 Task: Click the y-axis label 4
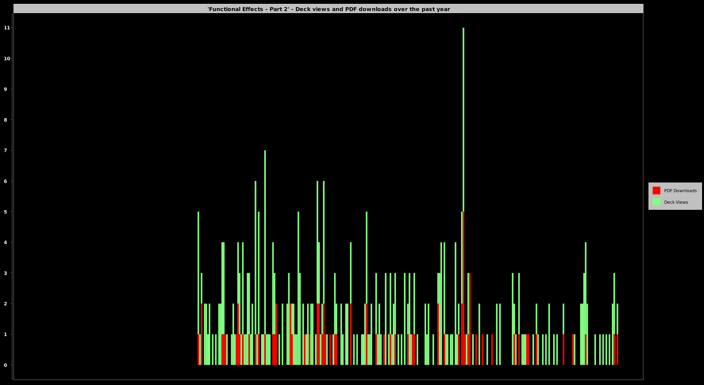(5, 243)
